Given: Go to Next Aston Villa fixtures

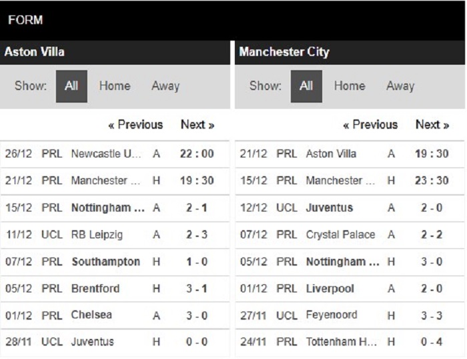Looking at the screenshot, I should [x=197, y=125].
